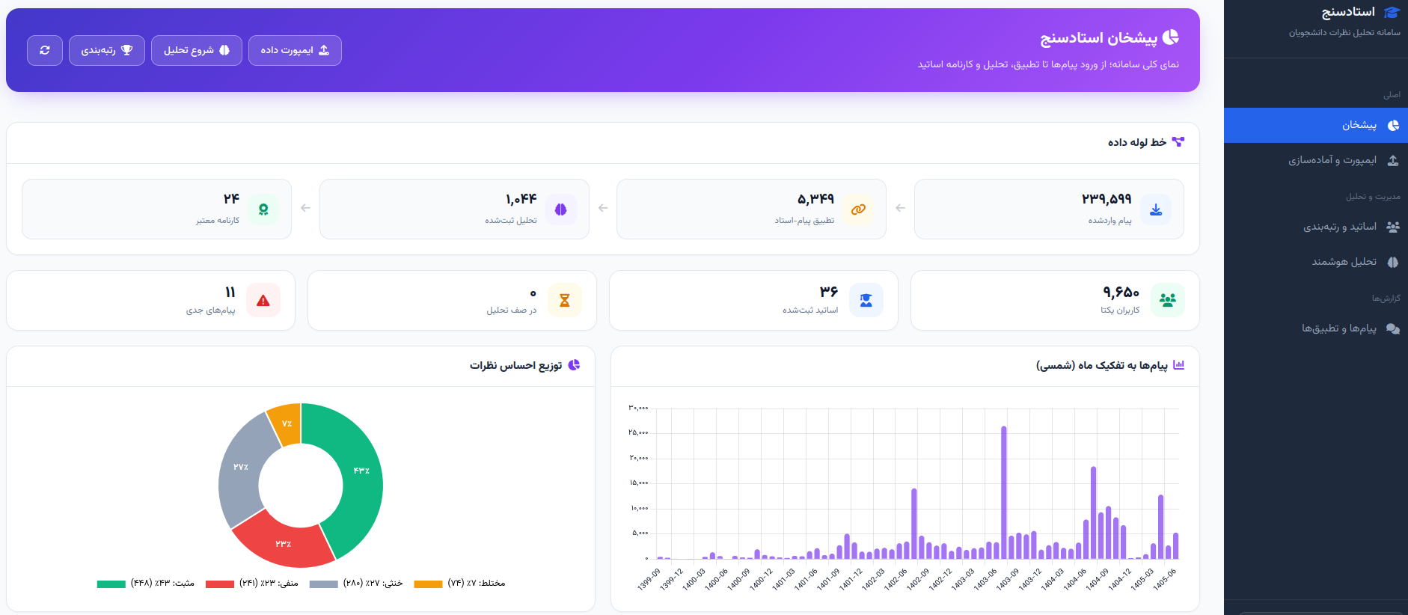Click bar chart icon beside پیام‌ها به تفکیک ماه
Viewport: 1408px width, 615px height.
(1179, 365)
